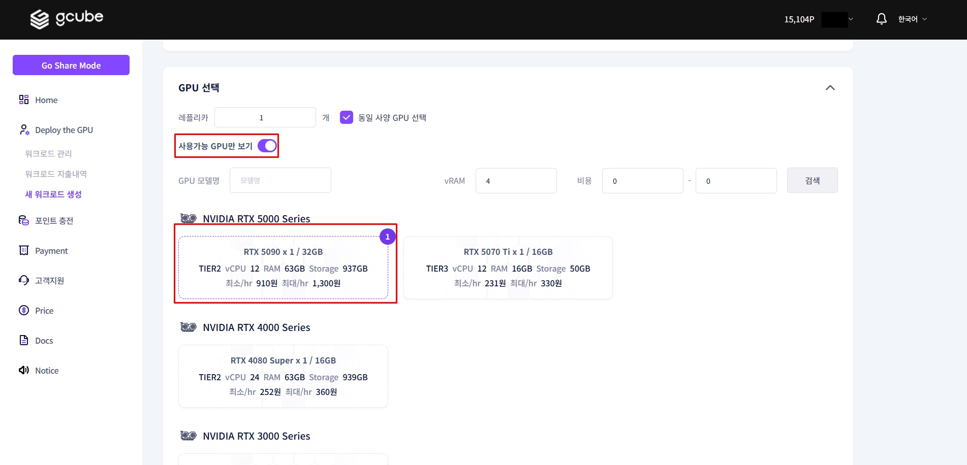The image size is (967, 465).
Task: Click the Price coin icon
Action: tap(24, 310)
